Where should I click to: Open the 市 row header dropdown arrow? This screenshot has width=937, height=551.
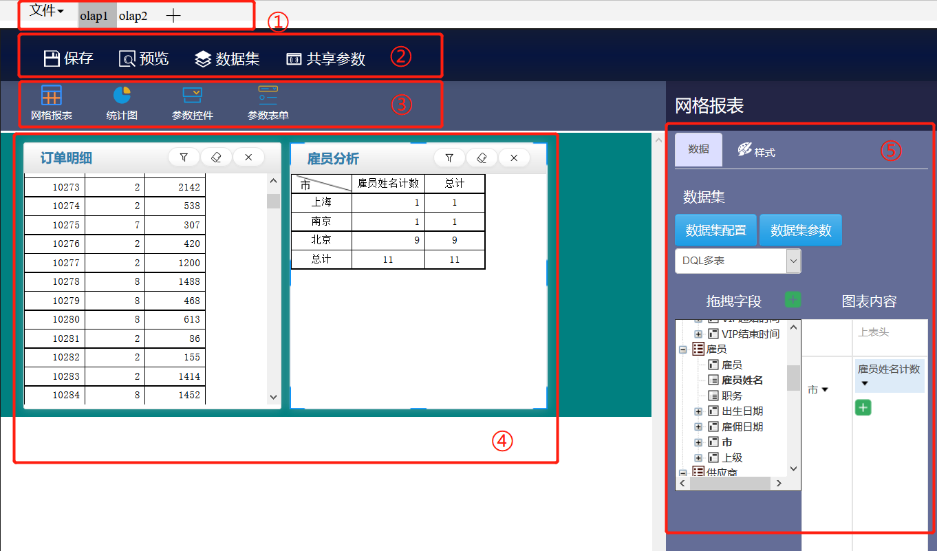point(825,390)
